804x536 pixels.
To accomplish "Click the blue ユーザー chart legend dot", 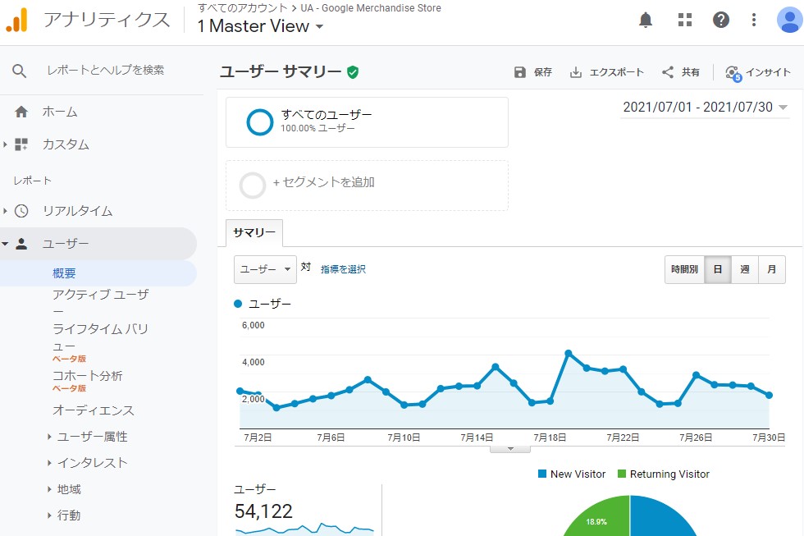I will (x=238, y=304).
